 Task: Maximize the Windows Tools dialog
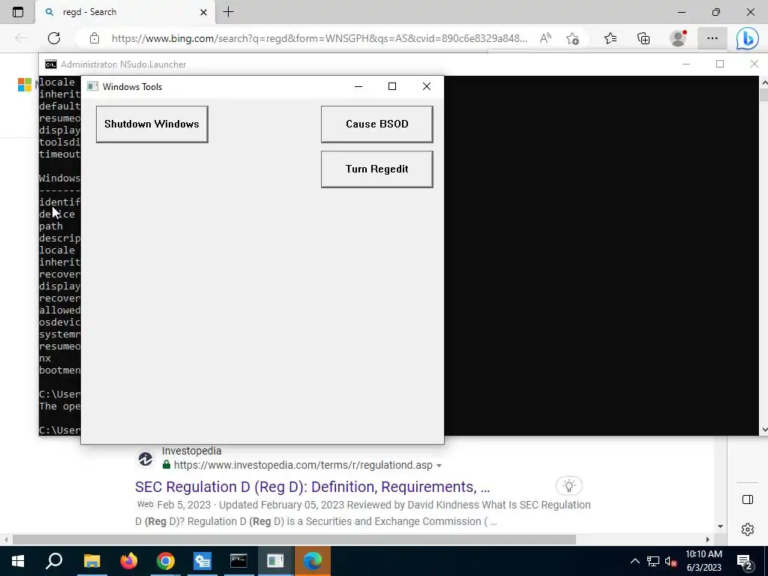pos(392,87)
